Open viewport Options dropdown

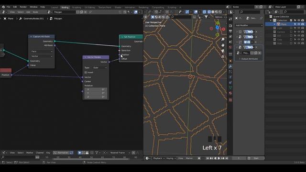[x=219, y=17]
